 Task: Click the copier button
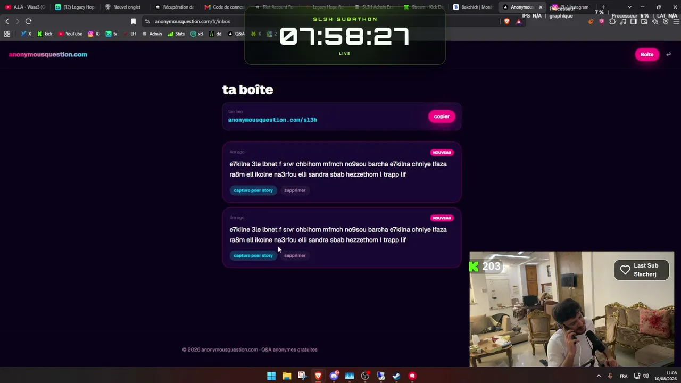tap(442, 116)
